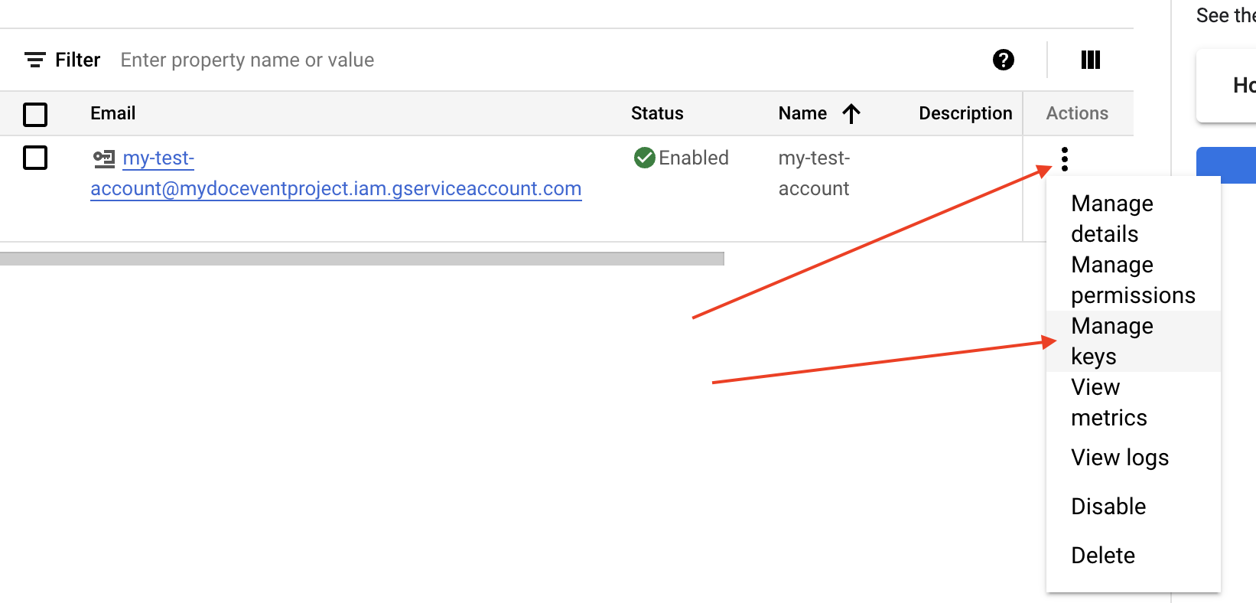Open the column display options icon
The width and height of the screenshot is (1256, 603).
1090,60
